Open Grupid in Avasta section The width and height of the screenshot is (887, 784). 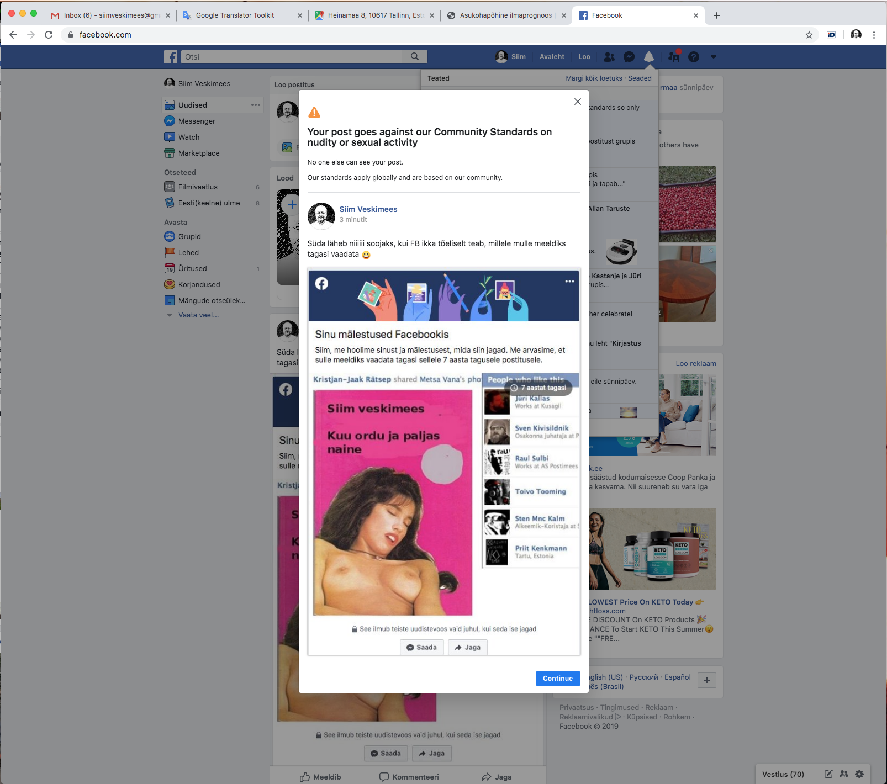[189, 236]
